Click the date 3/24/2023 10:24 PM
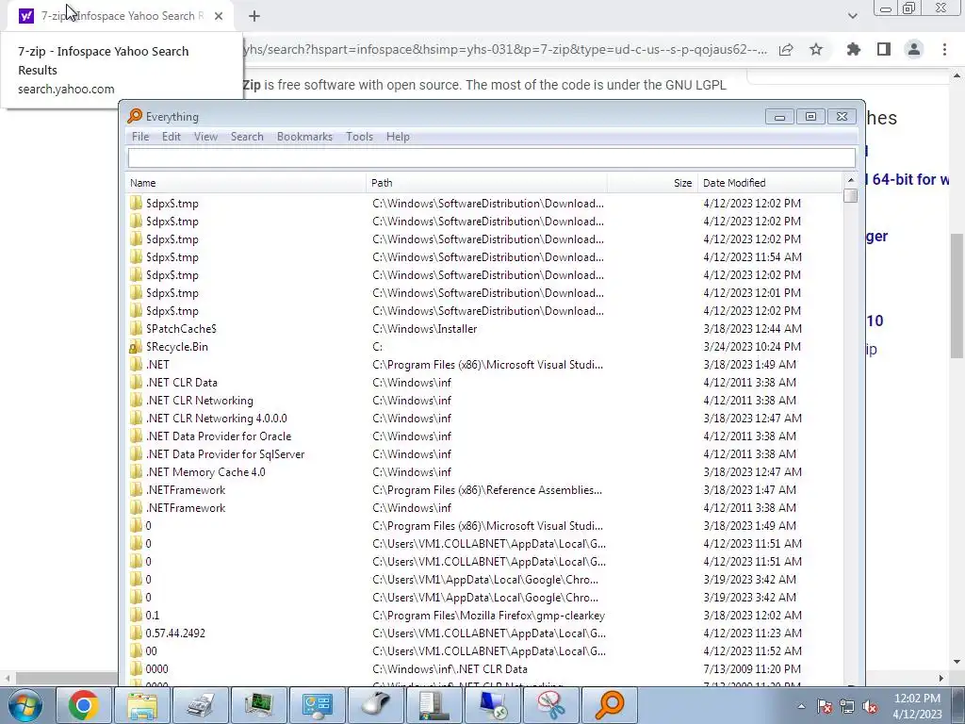 click(752, 347)
